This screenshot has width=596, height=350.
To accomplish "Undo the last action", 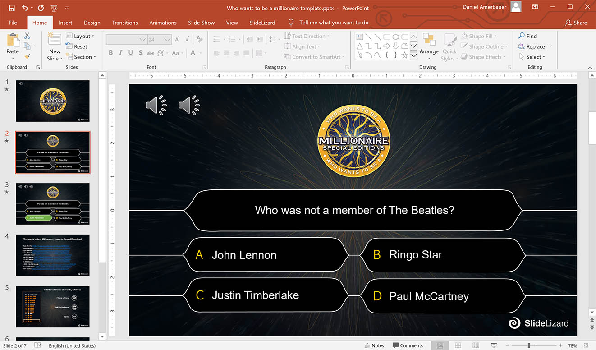I will tap(25, 8).
